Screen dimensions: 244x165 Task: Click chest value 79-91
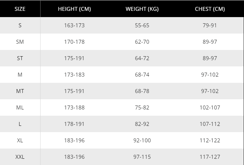(x=210, y=25)
